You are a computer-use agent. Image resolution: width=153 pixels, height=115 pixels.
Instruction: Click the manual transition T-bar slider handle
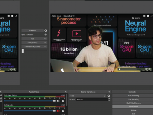23,51
